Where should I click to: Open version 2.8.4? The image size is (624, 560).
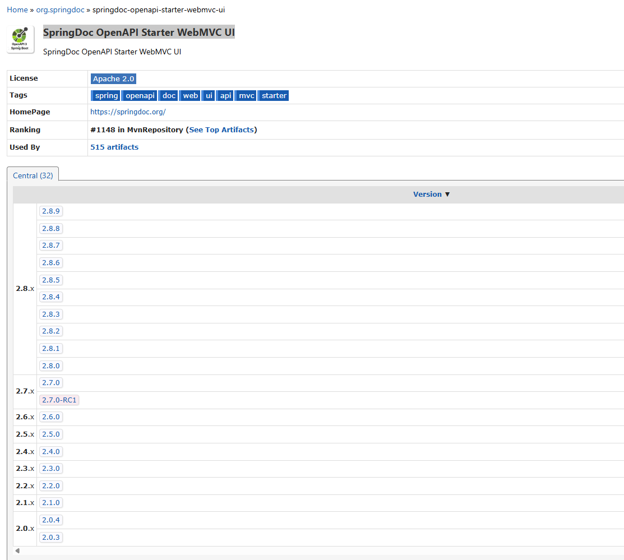[x=51, y=297]
